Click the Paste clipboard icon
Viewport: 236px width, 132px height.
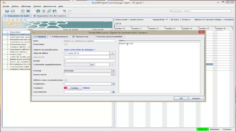55,11
